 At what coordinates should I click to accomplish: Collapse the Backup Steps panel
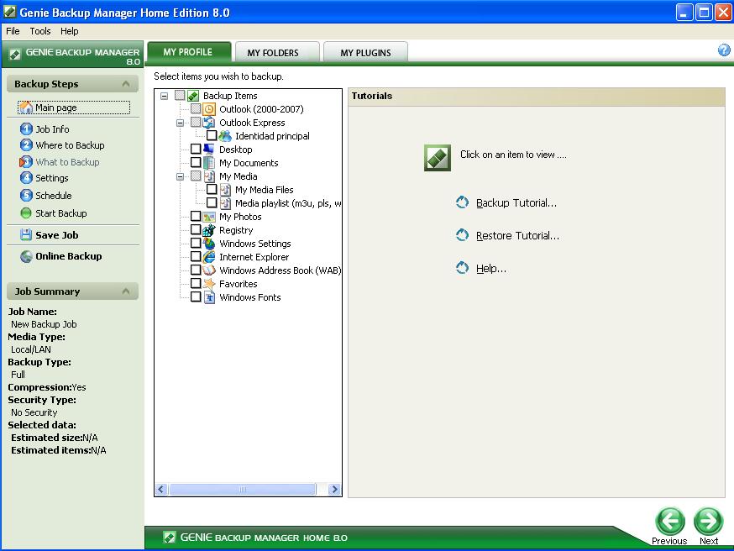point(125,84)
